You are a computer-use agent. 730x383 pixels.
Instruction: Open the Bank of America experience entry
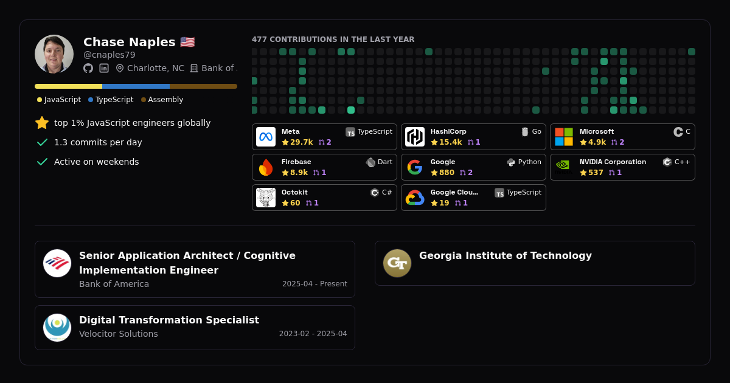tap(195, 269)
